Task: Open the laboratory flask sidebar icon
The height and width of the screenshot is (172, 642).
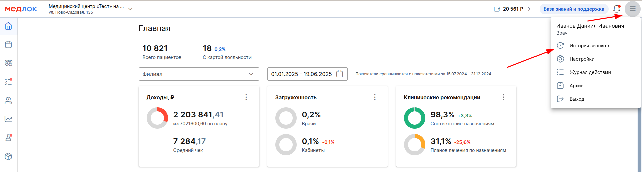Action: tap(8, 138)
